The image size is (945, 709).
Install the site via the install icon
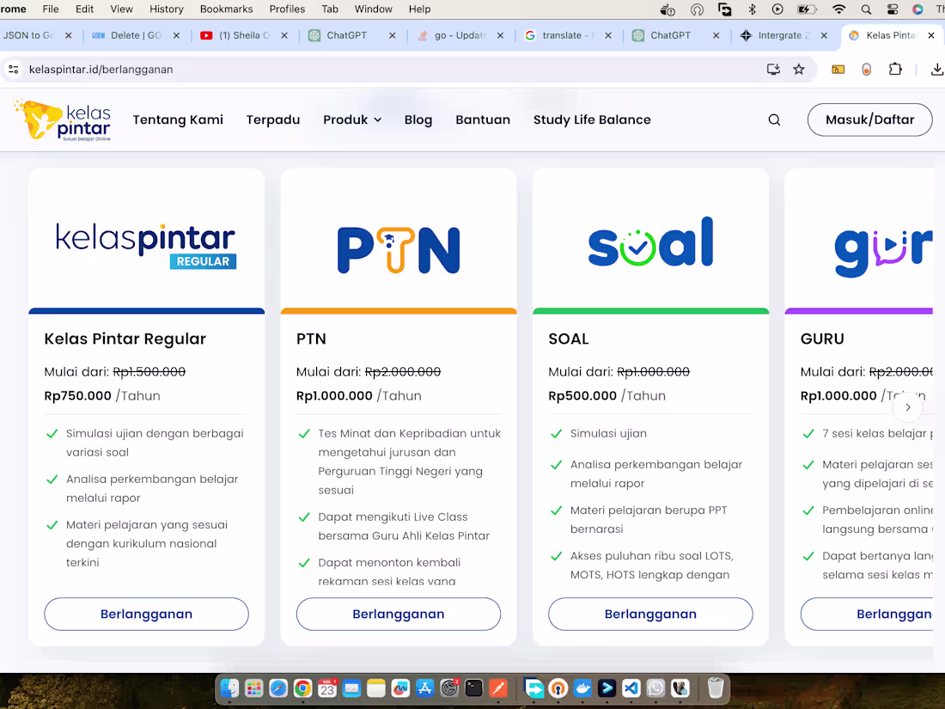click(x=773, y=70)
